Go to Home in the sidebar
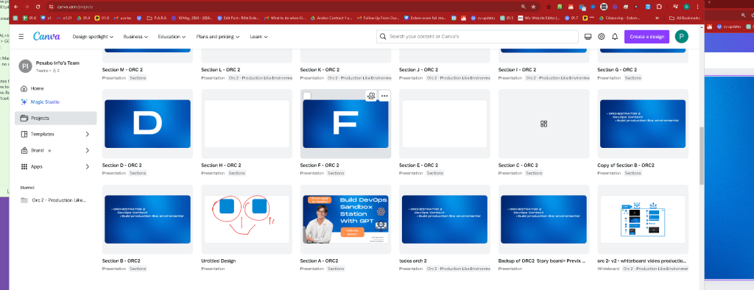 [55, 88]
